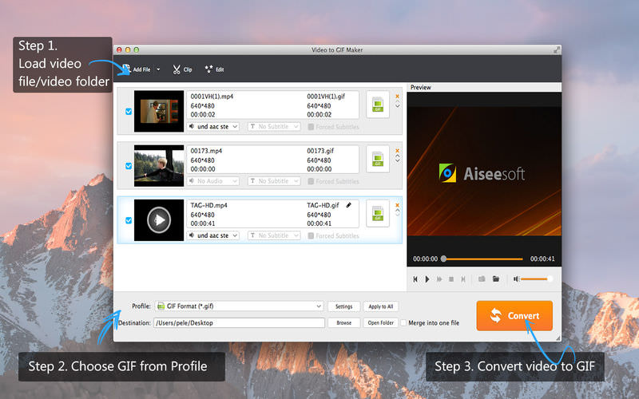Enable Merge into one file

tap(403, 323)
